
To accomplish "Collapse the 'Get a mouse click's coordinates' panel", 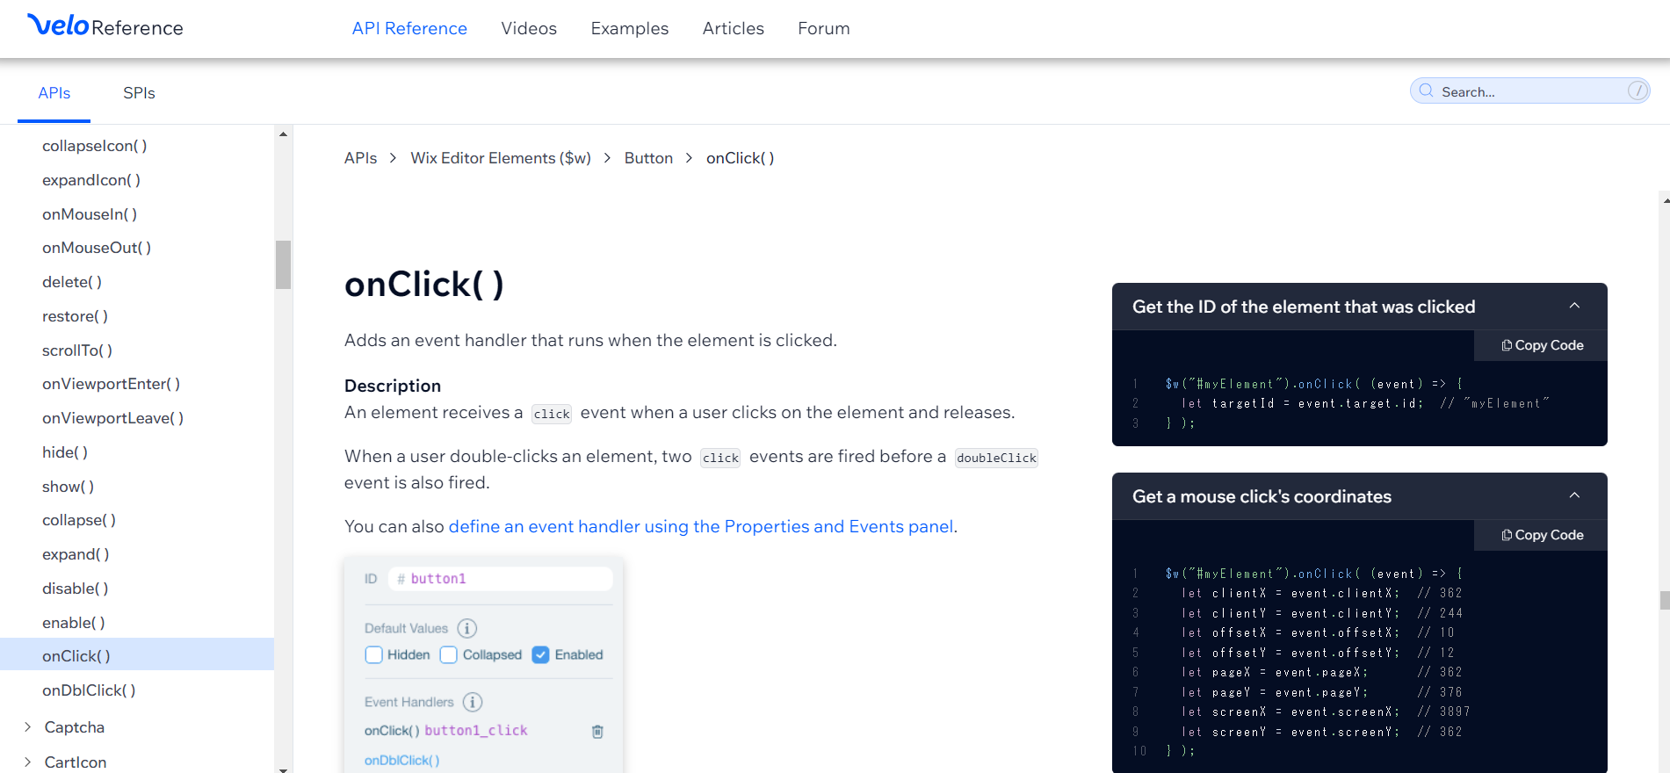I will [1574, 495].
